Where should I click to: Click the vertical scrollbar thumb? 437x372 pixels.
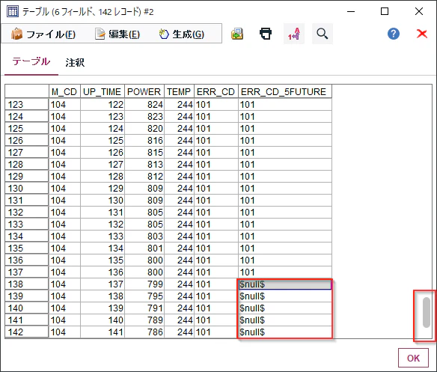[426, 313]
